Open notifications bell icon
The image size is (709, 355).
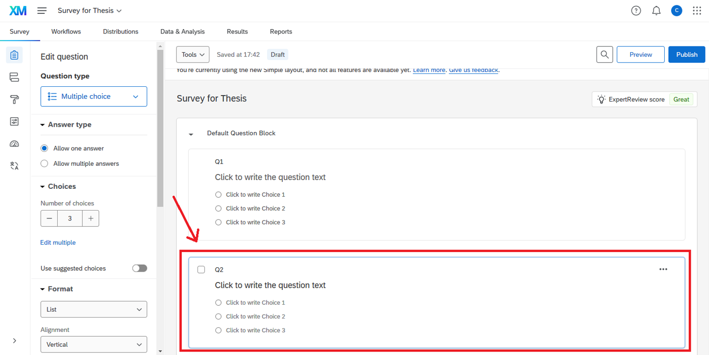656,10
